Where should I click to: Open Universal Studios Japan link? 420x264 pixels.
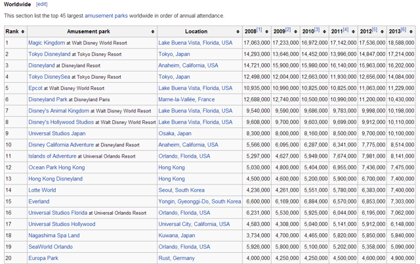(x=57, y=133)
